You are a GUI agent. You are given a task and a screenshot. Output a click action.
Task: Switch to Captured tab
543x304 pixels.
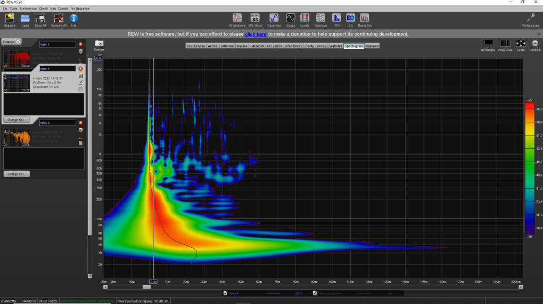point(372,46)
